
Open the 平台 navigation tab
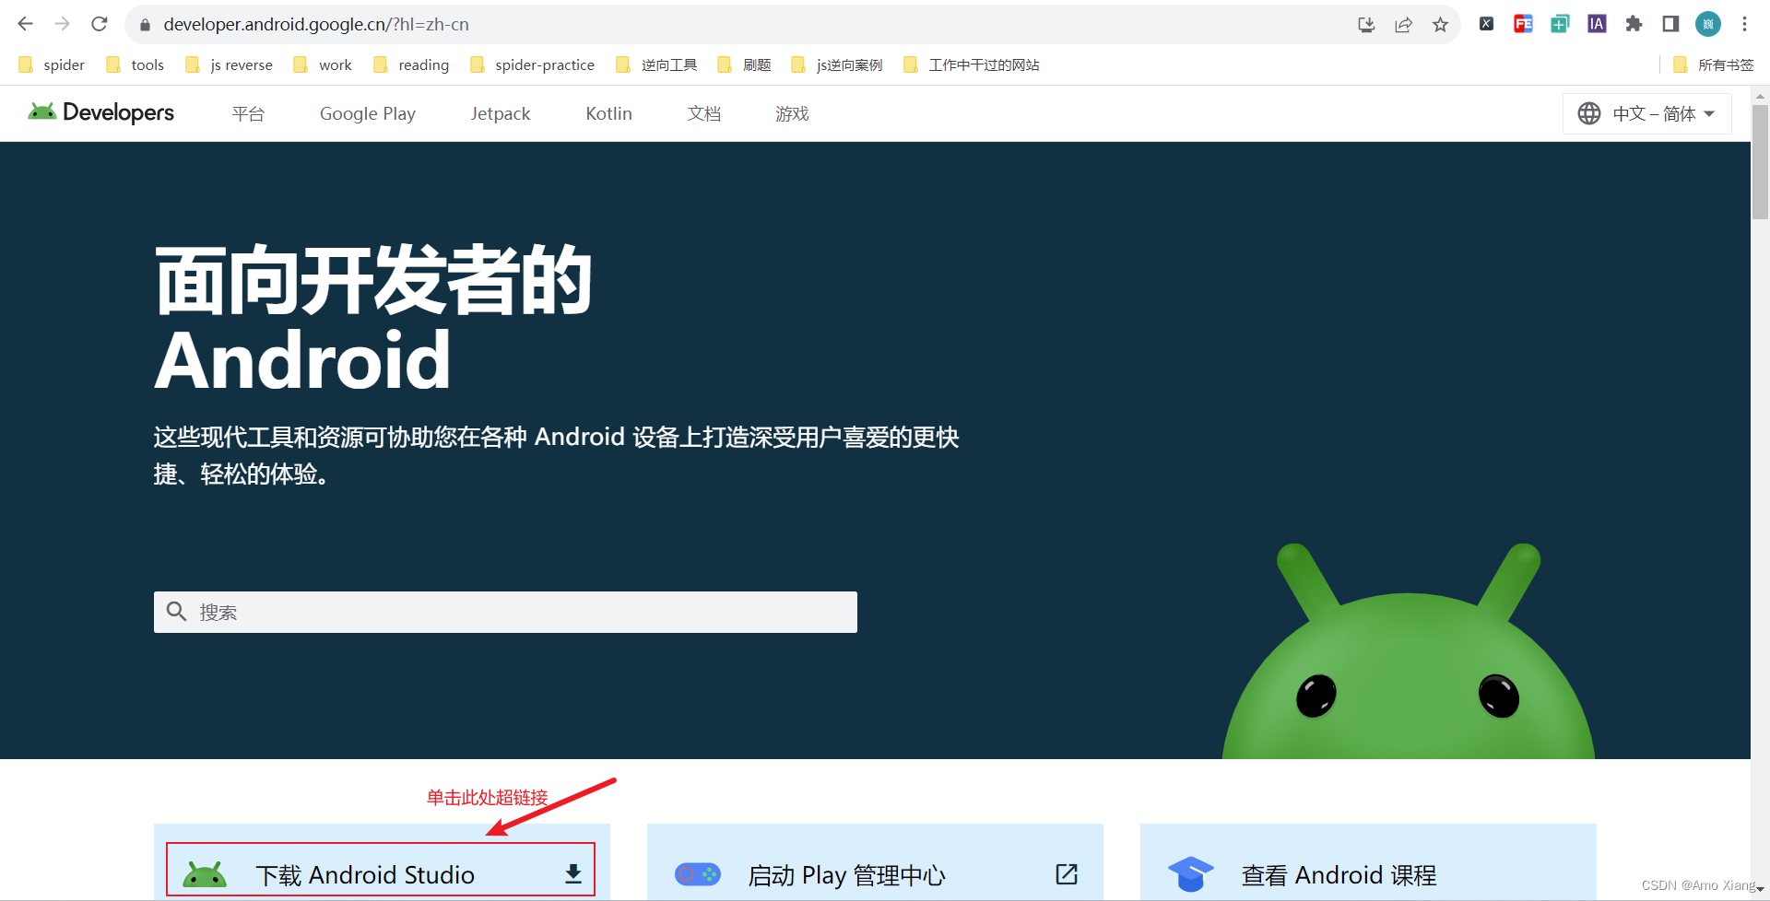click(x=248, y=113)
